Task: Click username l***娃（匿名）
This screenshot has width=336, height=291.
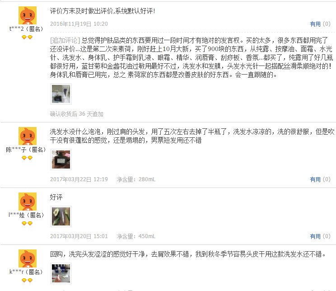Action: (26, 215)
